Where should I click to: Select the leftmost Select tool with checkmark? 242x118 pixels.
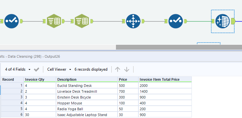[12, 21]
